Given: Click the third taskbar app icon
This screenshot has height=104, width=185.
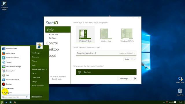Looking at the screenshot, I should pos(10,102).
